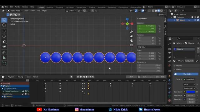
Task: Open the Keying dropdown in timeline
Action: [21, 77]
